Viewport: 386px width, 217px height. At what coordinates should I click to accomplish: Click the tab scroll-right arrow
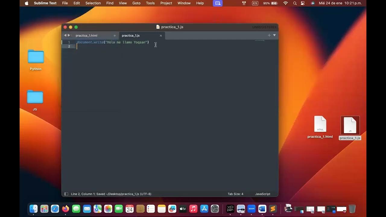pyautogui.click(x=69, y=35)
